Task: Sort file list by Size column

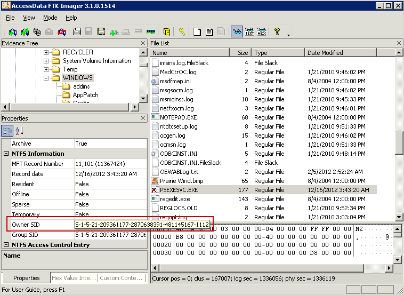Action: coord(240,53)
